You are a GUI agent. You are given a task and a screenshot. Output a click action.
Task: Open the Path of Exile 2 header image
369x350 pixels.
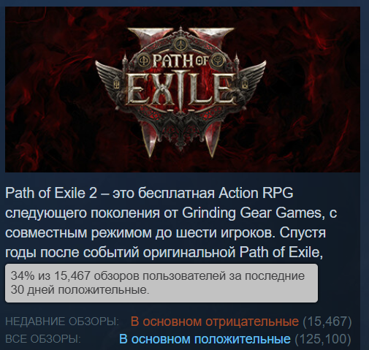point(183,89)
